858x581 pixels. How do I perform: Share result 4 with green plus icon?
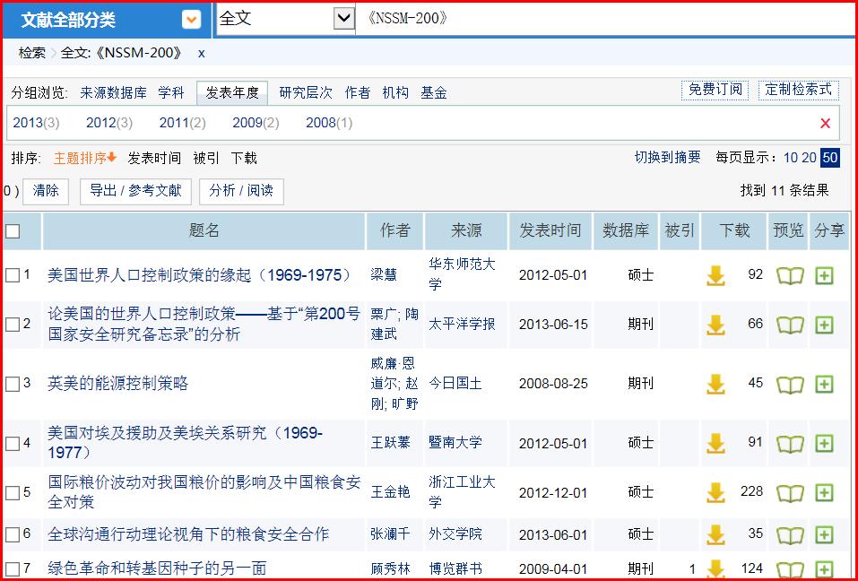pyautogui.click(x=824, y=443)
